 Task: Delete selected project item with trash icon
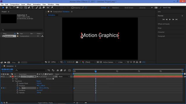pyautogui.click(x=19, y=62)
